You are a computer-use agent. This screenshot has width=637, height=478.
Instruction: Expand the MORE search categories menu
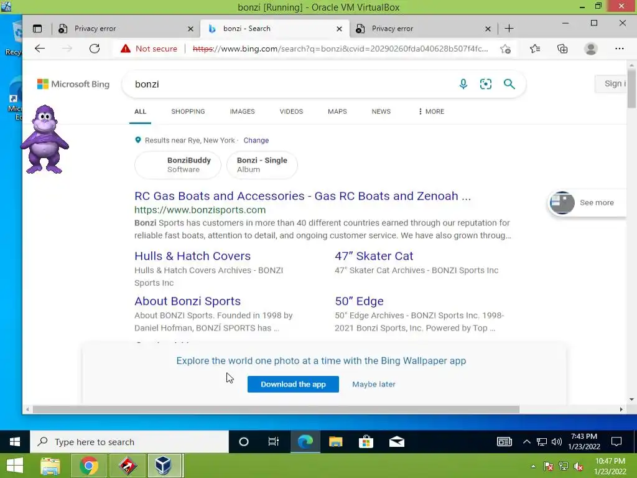tap(431, 111)
